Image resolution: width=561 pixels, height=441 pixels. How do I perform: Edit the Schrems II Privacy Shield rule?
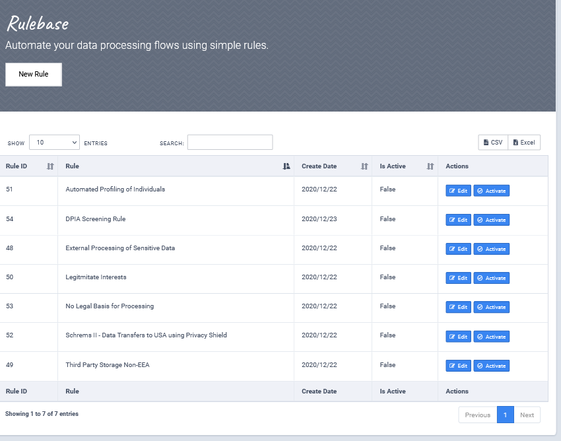[x=458, y=337]
